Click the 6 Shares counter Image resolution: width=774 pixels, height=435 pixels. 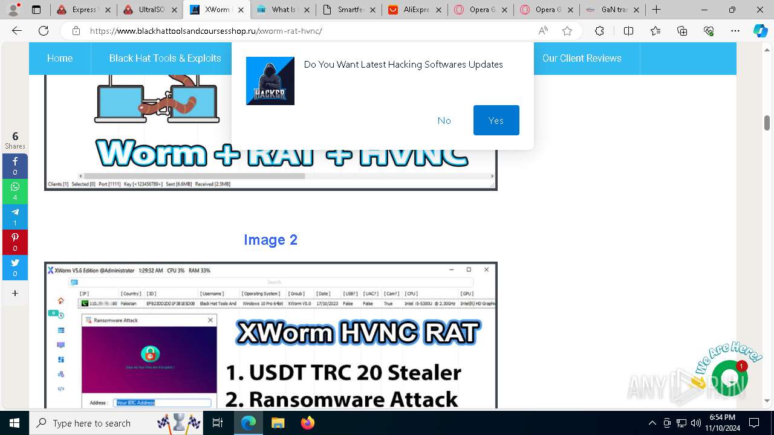coord(15,140)
